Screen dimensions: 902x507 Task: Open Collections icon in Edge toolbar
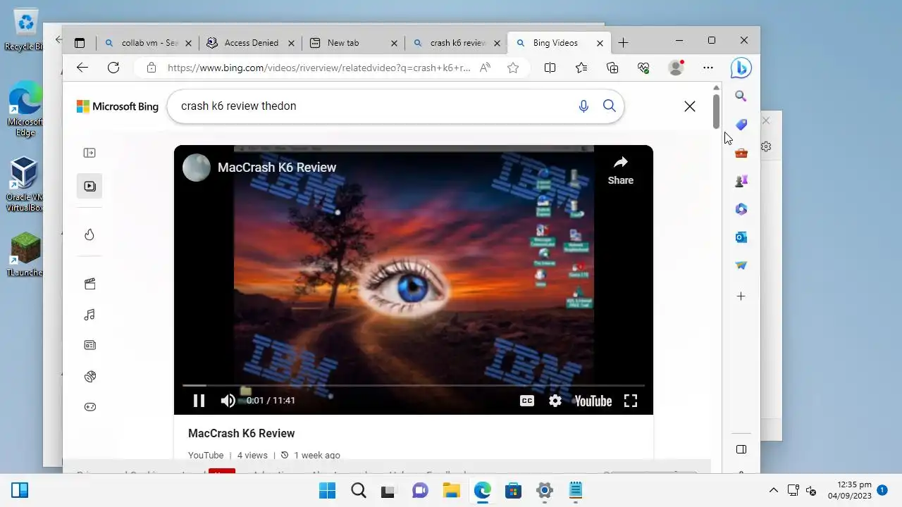[612, 68]
